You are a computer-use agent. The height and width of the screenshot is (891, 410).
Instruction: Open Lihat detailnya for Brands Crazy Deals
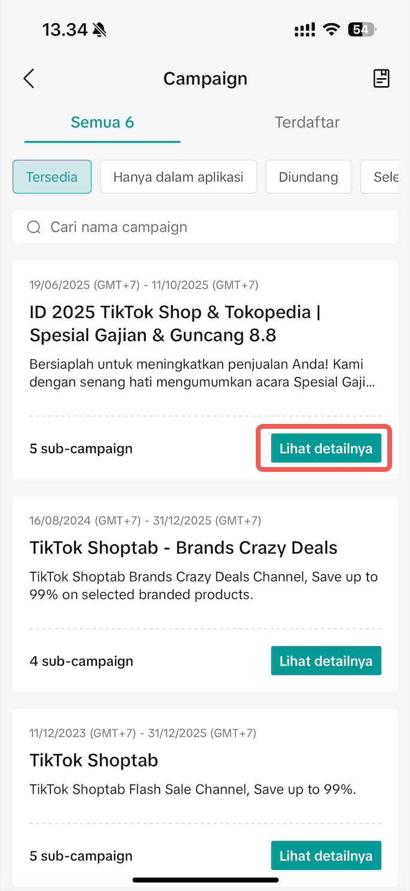tap(326, 661)
